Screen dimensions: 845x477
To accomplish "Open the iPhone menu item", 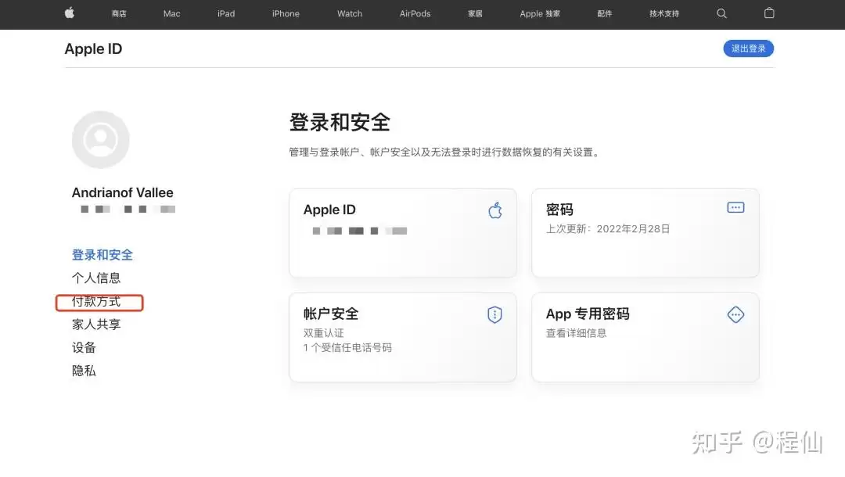I will 285,13.
